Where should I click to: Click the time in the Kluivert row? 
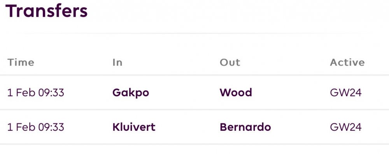click(x=36, y=127)
